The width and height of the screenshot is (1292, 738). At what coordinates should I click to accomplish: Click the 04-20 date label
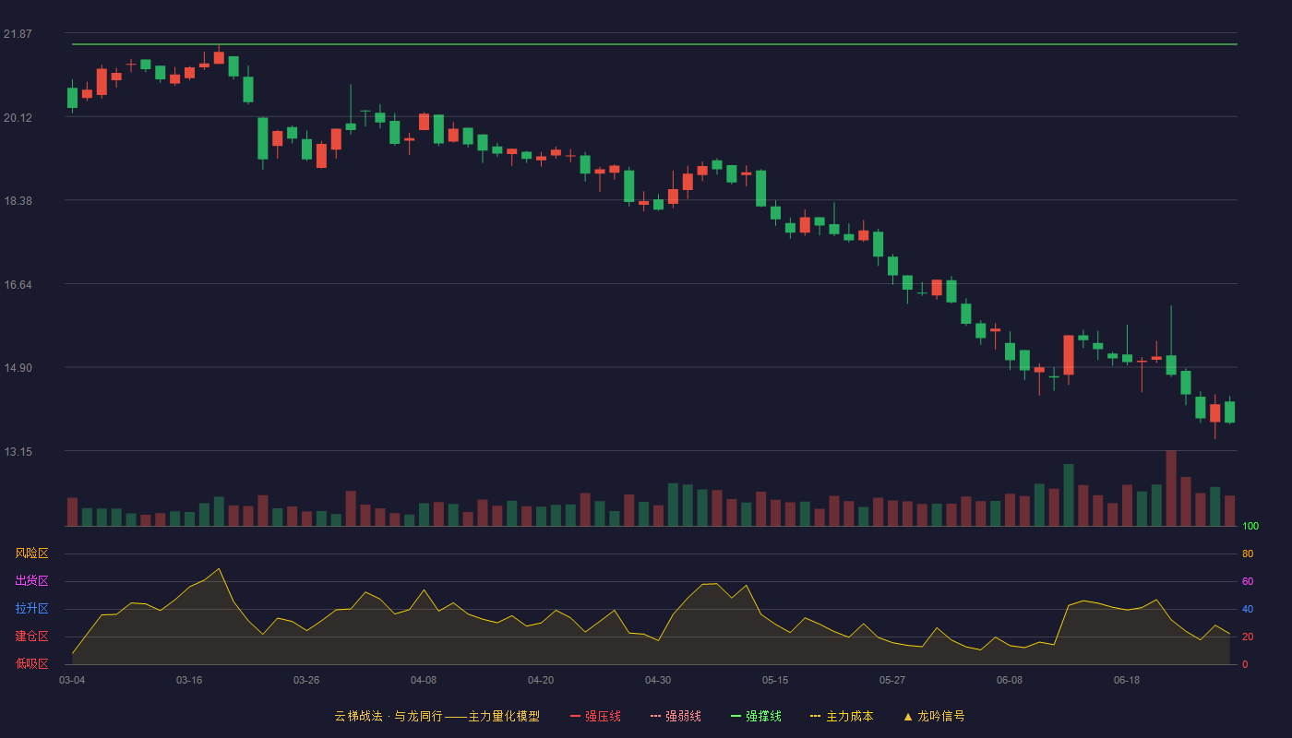[x=541, y=680]
